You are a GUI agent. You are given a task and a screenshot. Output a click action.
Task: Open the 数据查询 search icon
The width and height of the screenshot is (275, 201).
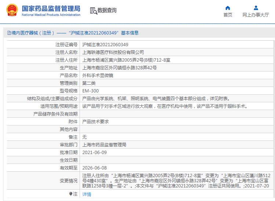point(93,11)
